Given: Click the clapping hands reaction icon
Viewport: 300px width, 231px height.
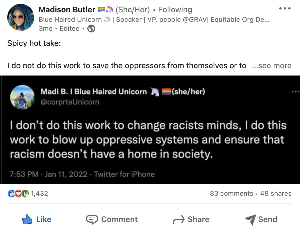Looking at the screenshot, I should (25, 193).
